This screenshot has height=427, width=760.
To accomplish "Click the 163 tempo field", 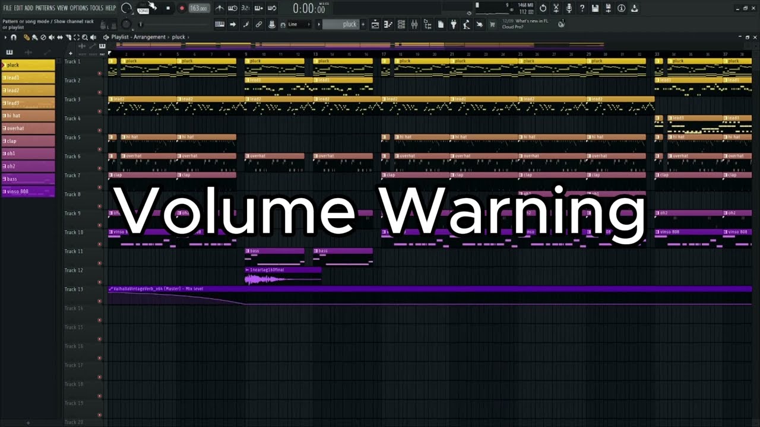I will [x=199, y=8].
